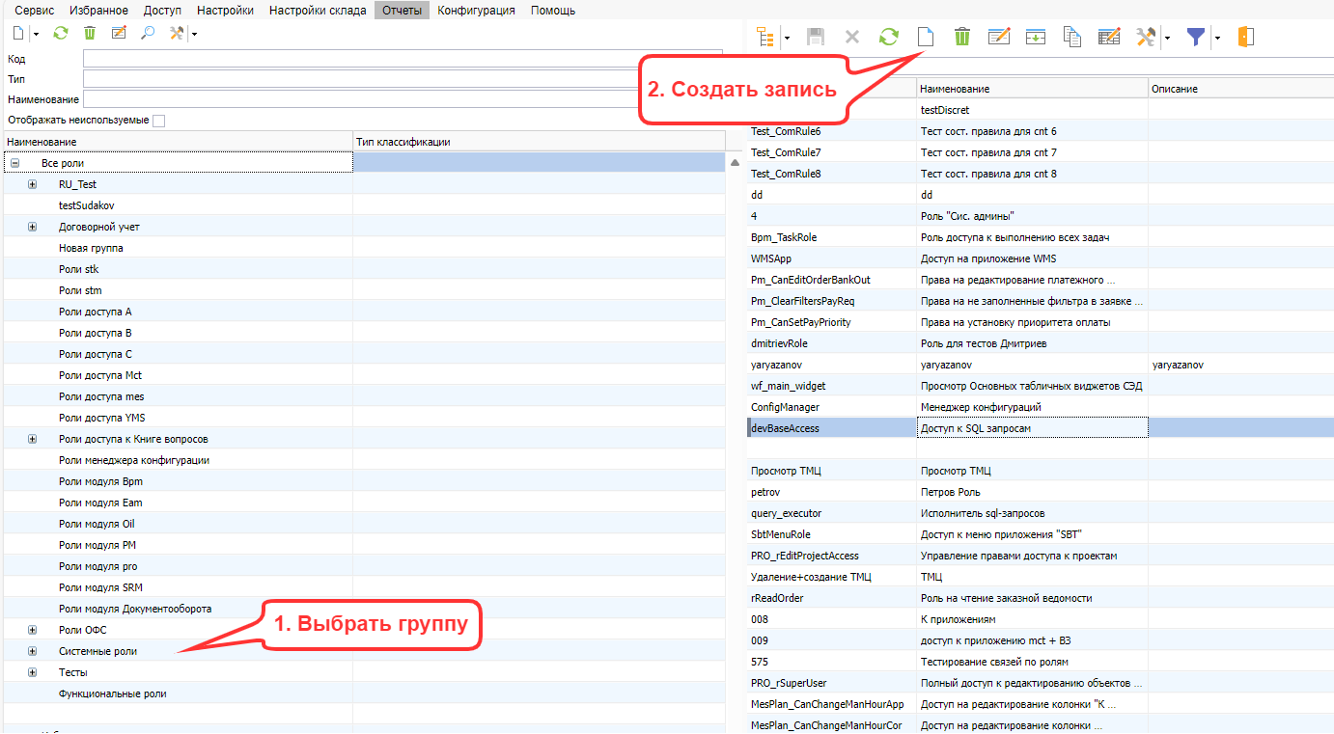Viewport: 1334px width, 734px height.
Task: Open the 'Конфигурация' menu
Action: pyautogui.click(x=476, y=11)
